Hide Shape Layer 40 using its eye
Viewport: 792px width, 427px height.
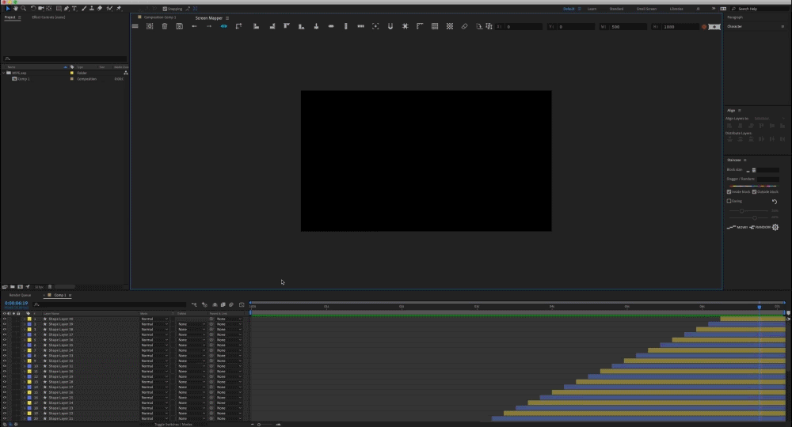[5, 319]
